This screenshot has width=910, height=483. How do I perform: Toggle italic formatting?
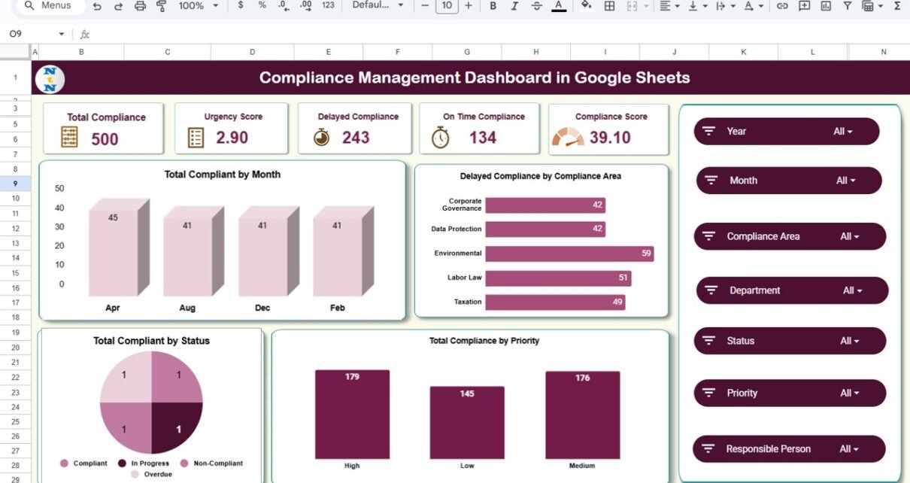pos(514,6)
